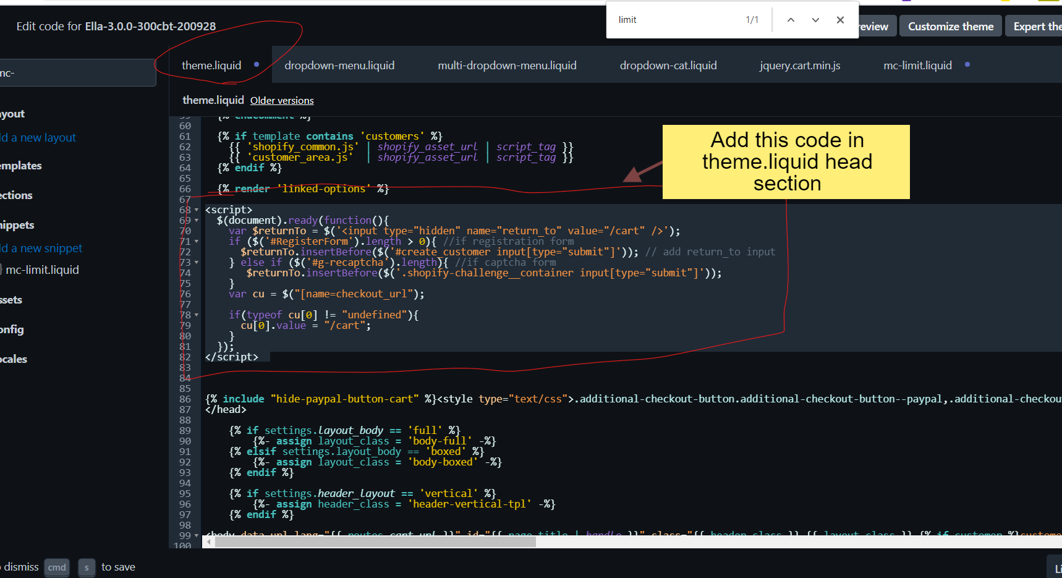Open Older versions link
Screen dimensions: 1062x578
click(282, 100)
